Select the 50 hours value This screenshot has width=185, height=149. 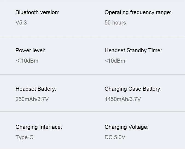click(x=115, y=22)
